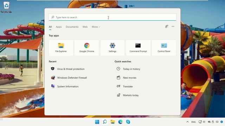The width and height of the screenshot is (225, 126).
Task: Open Windows Defender Firewall recent item
Action: point(69,78)
